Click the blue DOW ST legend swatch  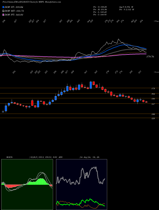(x=3, y=7)
